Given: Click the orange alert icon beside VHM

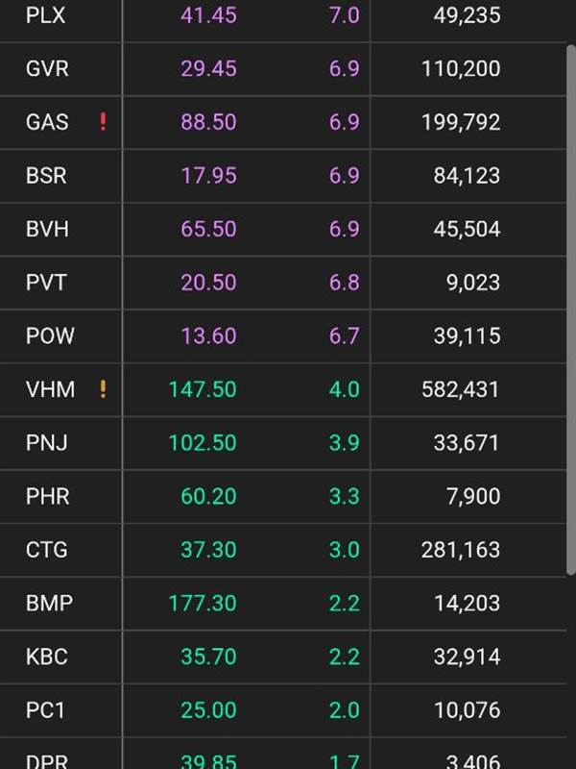Looking at the screenshot, I should coord(103,389).
